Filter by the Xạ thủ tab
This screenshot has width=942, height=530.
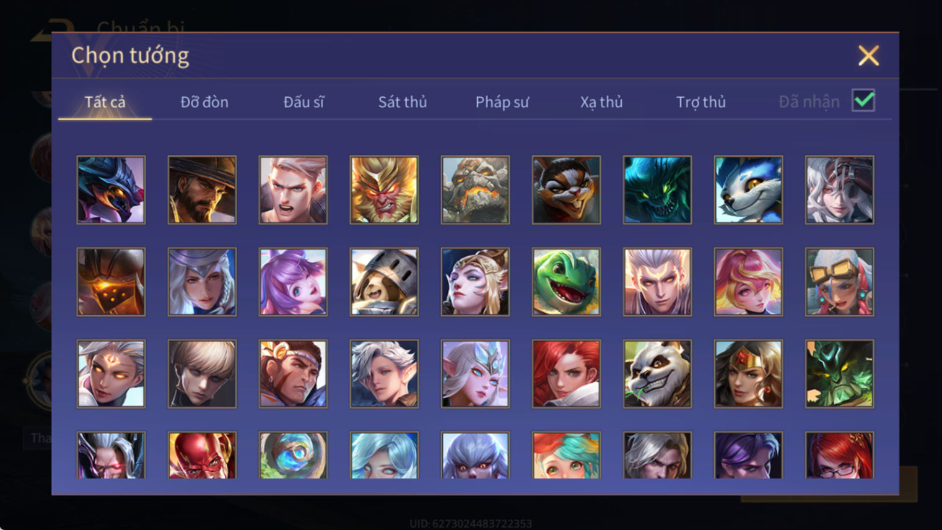601,102
